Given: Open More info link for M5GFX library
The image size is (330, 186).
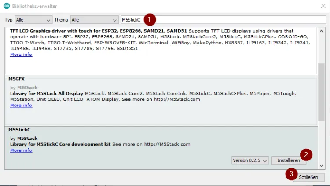Looking at the screenshot, I should (21, 105).
